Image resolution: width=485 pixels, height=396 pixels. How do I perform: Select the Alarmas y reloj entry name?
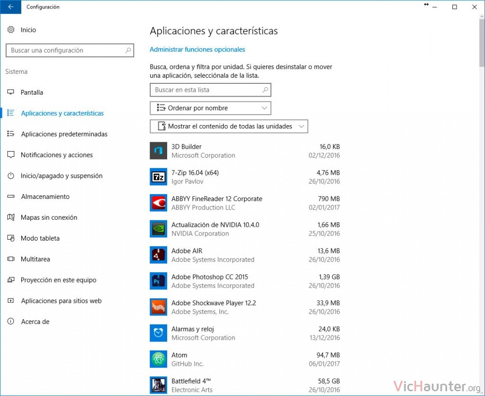pos(193,329)
